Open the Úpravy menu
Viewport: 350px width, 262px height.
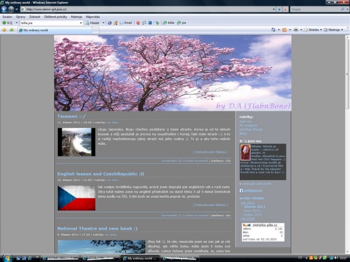(20, 17)
